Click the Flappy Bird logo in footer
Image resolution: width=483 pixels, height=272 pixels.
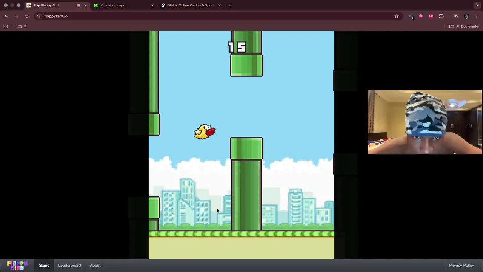pyautogui.click(x=17, y=266)
